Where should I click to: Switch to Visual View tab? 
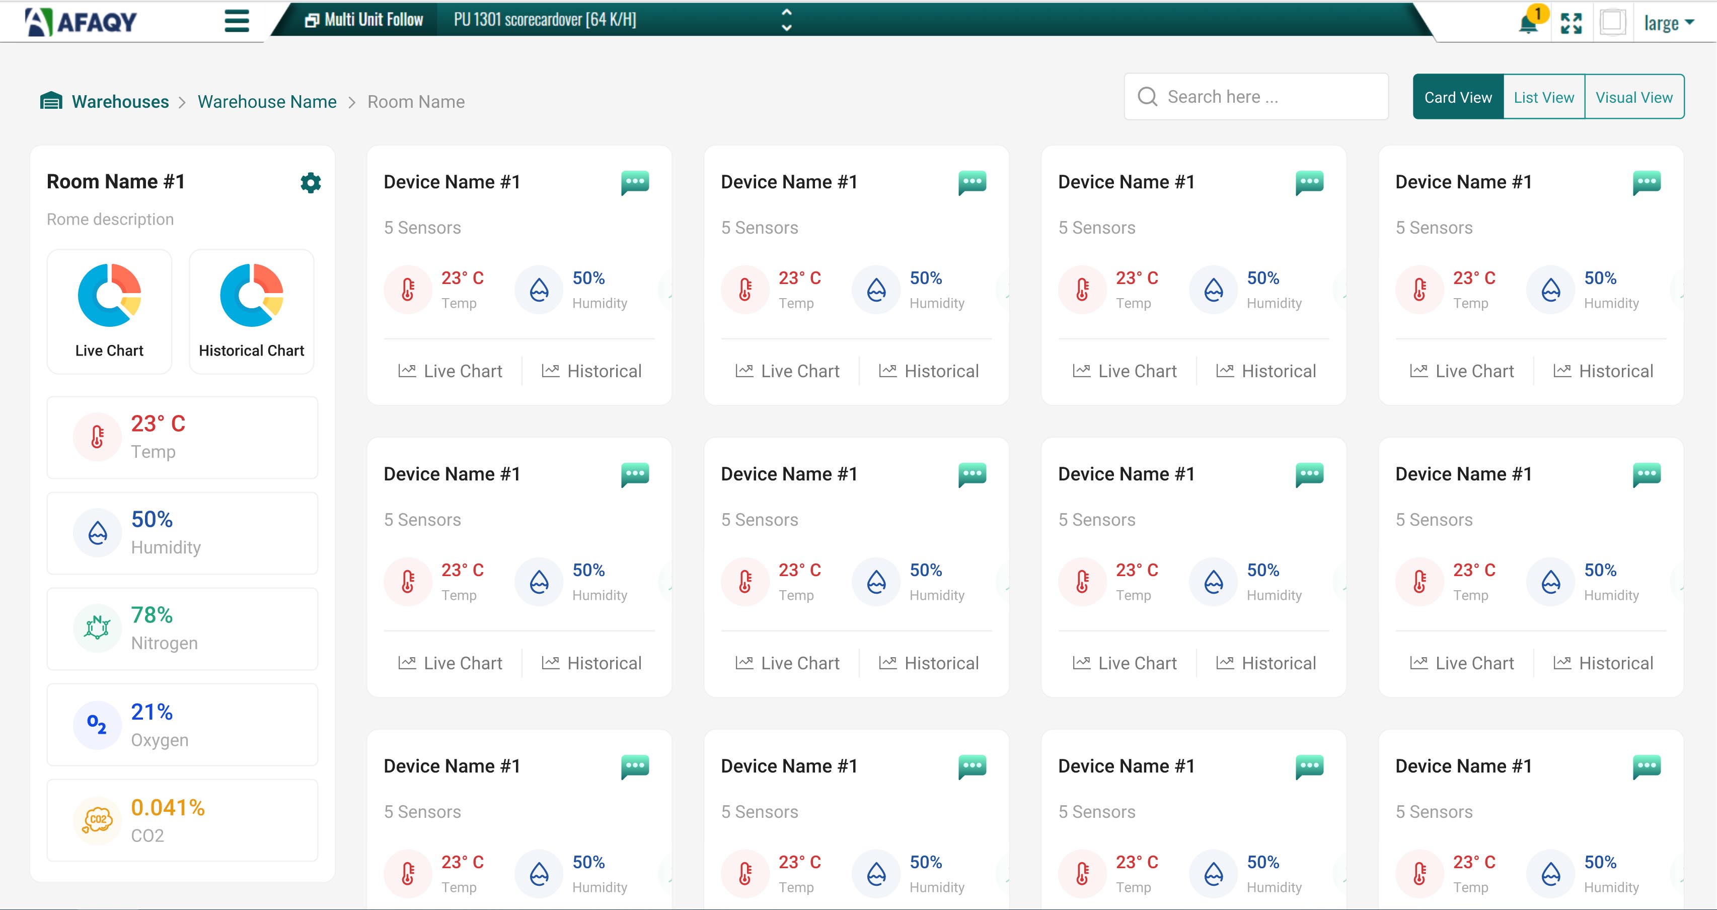tap(1633, 97)
